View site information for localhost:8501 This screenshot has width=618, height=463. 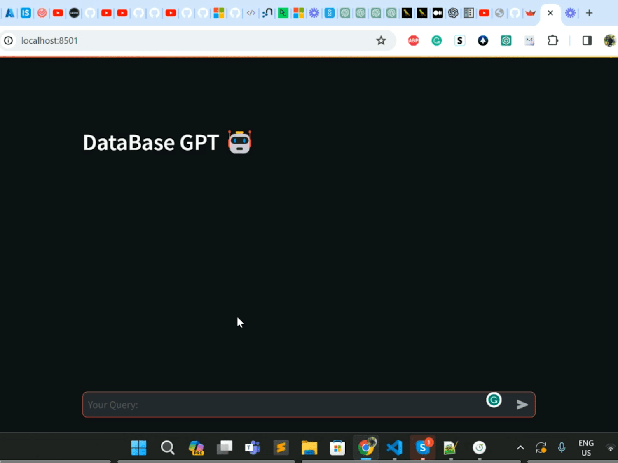pyautogui.click(x=9, y=40)
